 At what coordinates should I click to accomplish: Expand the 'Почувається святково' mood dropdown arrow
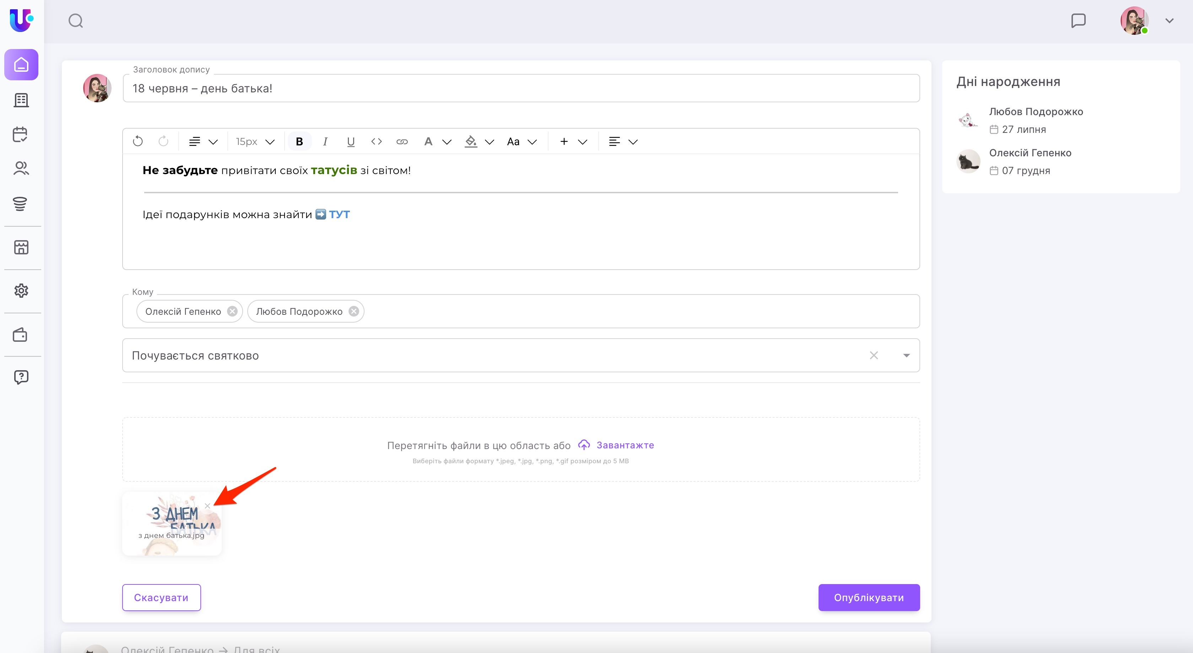coord(906,356)
